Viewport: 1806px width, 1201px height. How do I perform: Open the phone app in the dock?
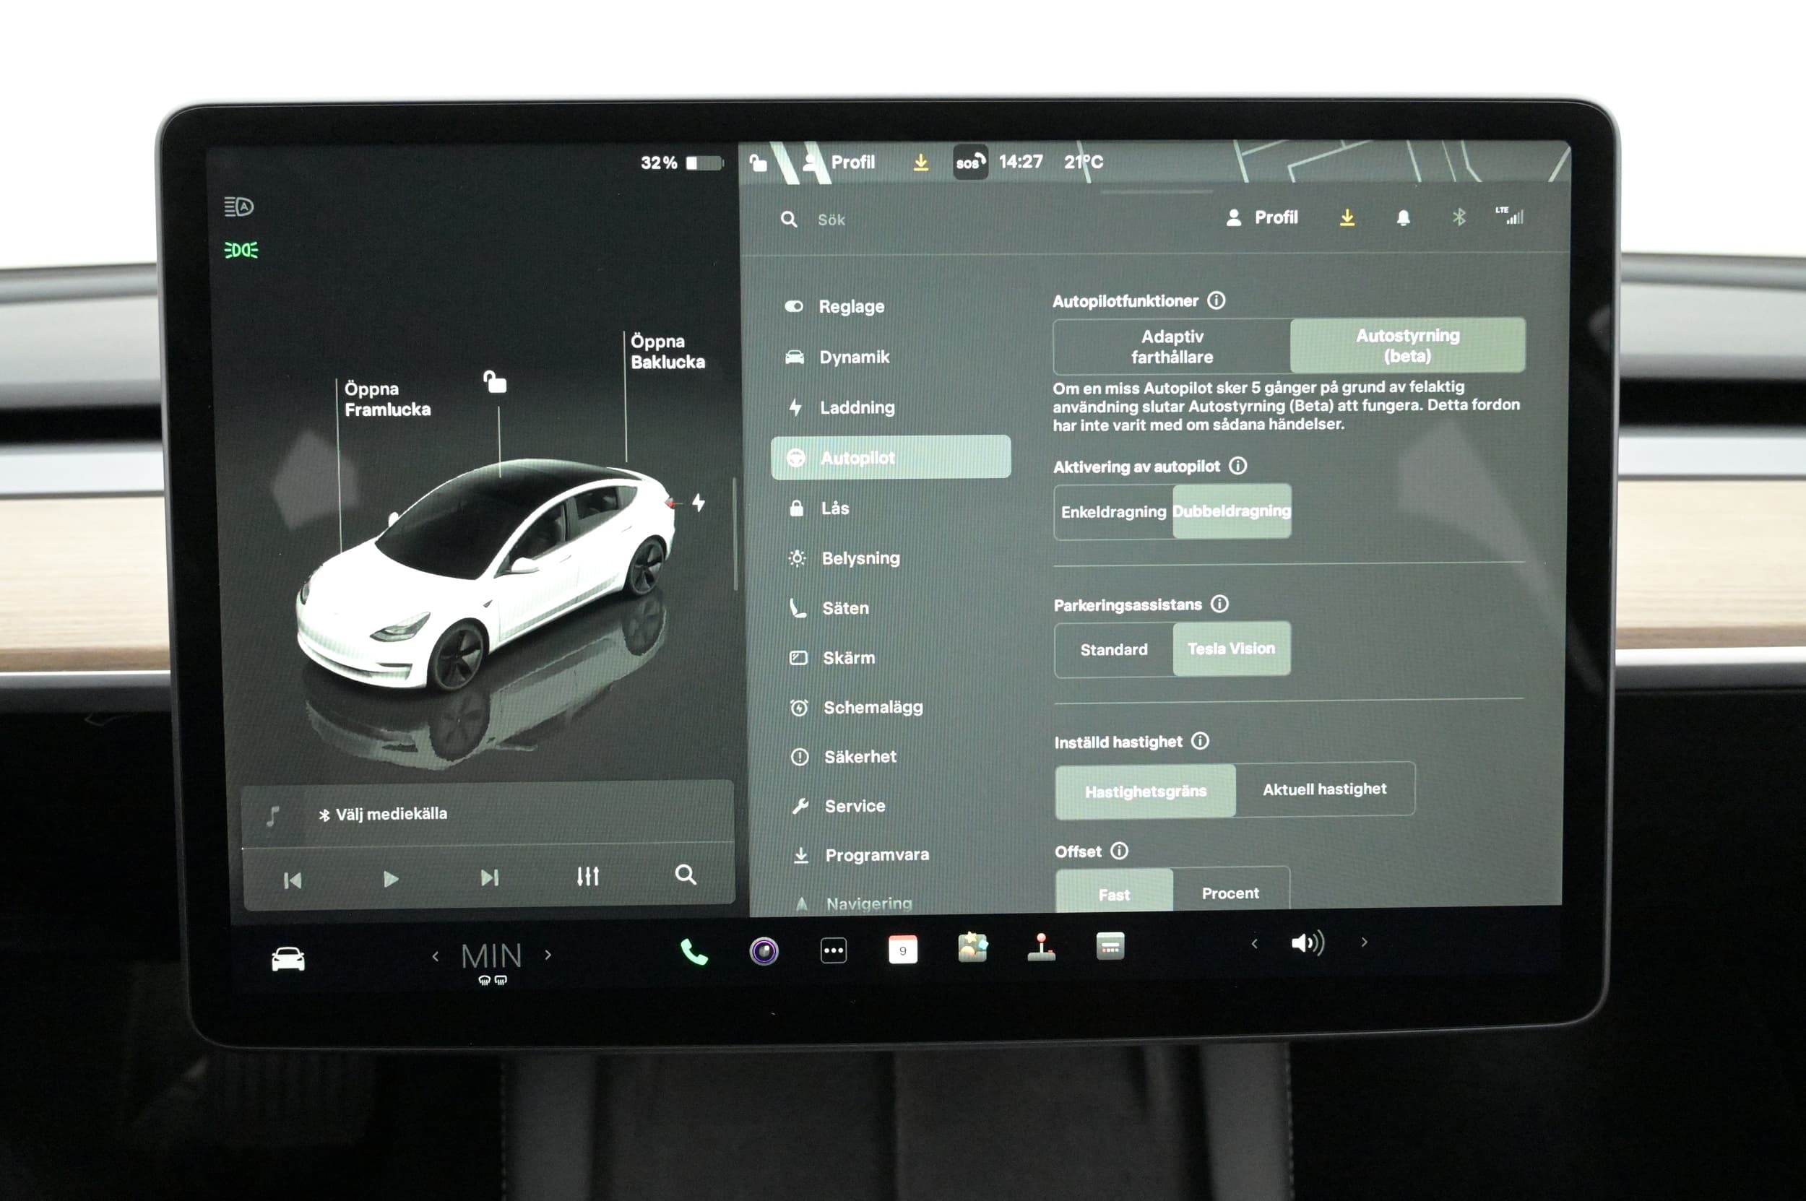(x=694, y=951)
